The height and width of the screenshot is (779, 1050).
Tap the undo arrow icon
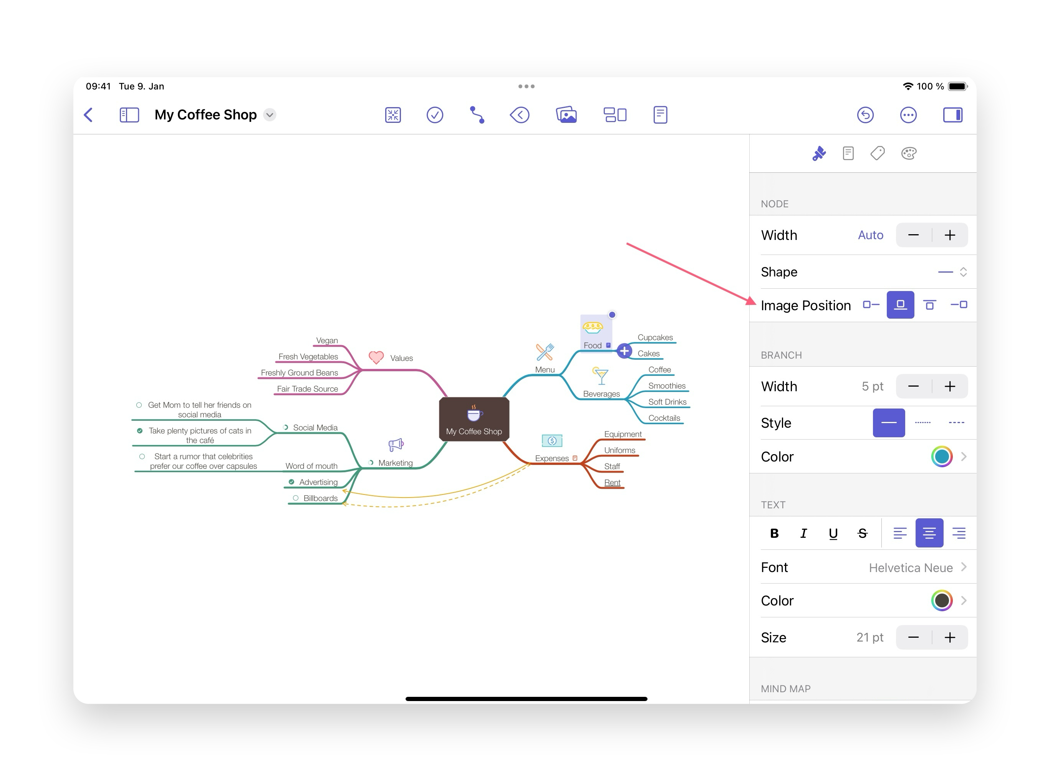point(866,114)
